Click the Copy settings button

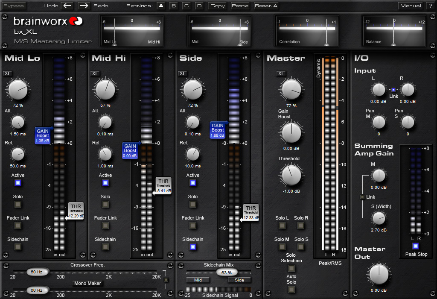tap(218, 6)
